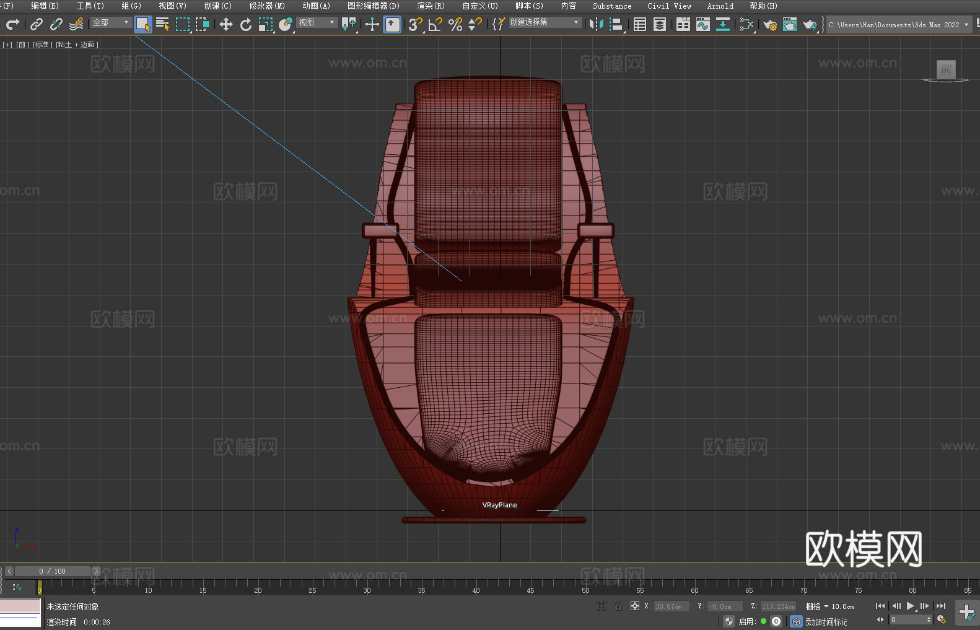Image resolution: width=980 pixels, height=630 pixels.
Task: Open the 编辑(E) menu
Action: [x=45, y=6]
